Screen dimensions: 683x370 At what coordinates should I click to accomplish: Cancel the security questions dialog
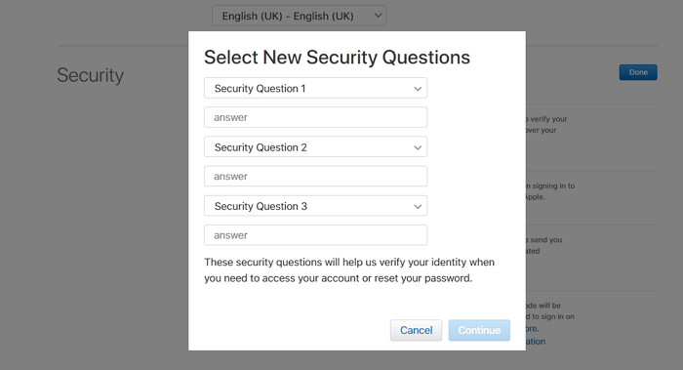[x=416, y=330]
